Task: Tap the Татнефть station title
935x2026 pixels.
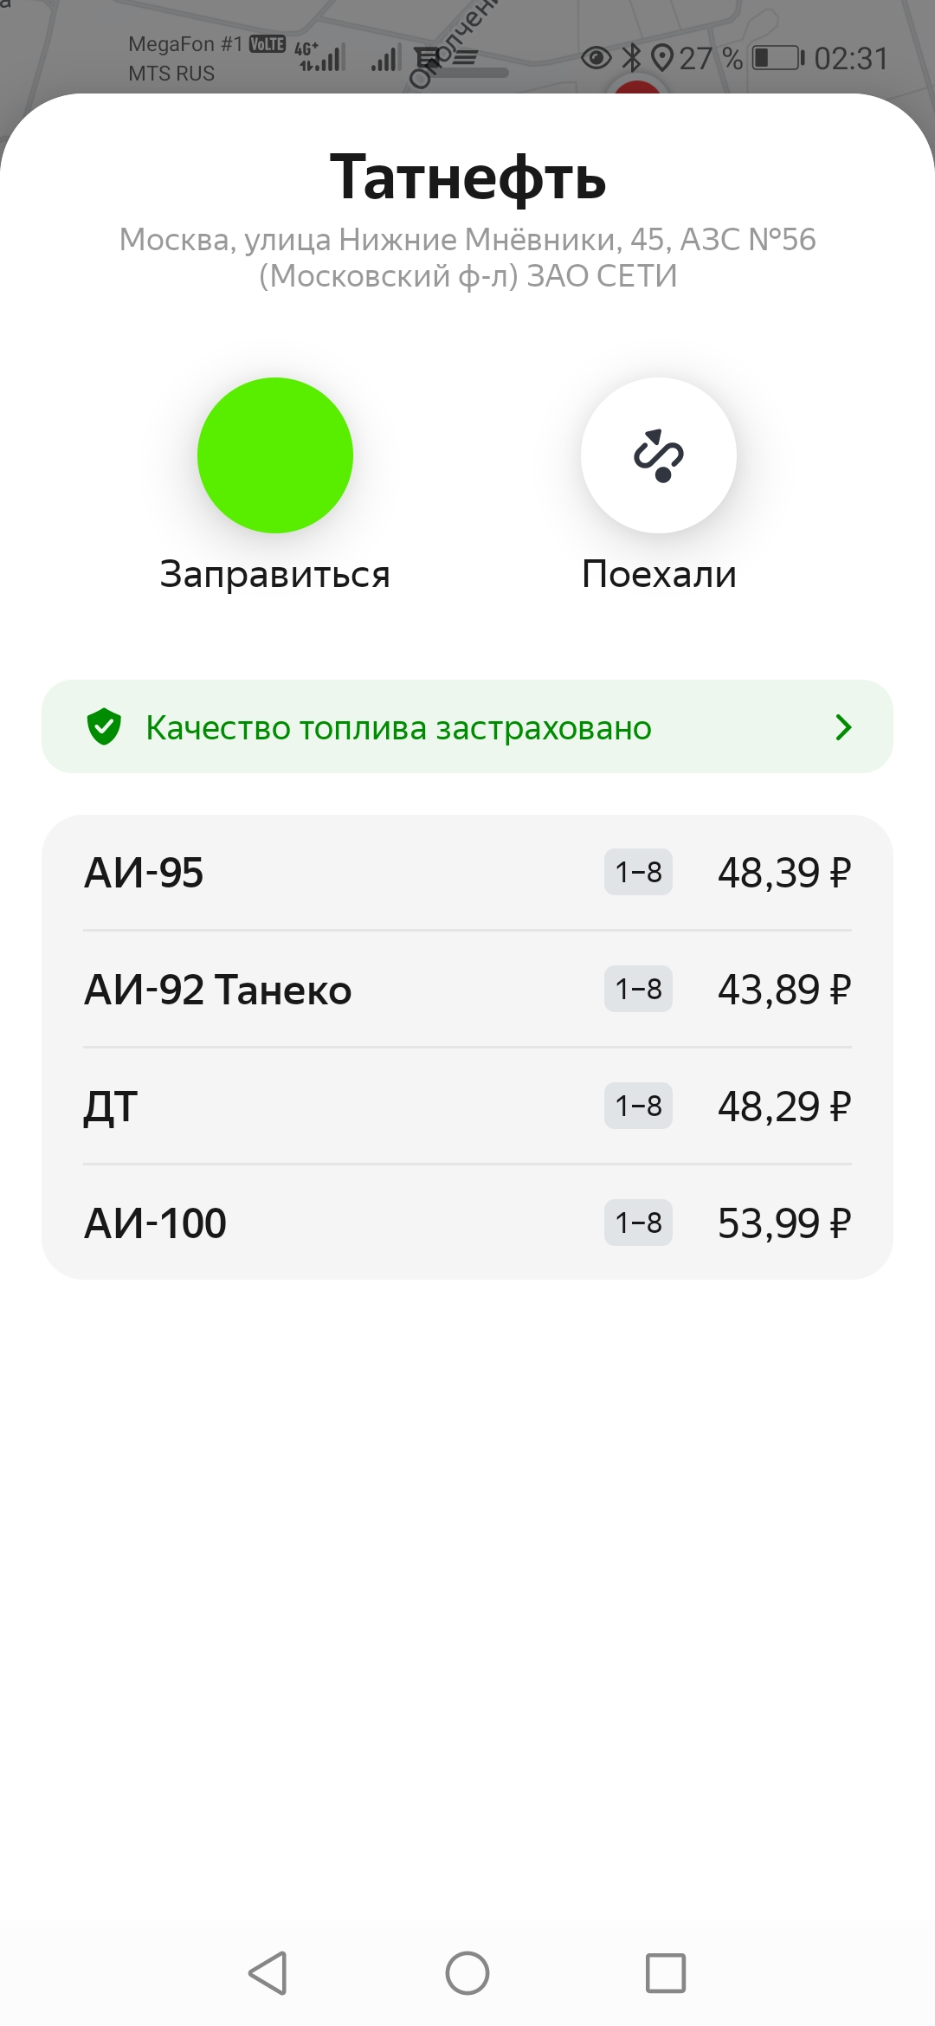Action: [467, 177]
